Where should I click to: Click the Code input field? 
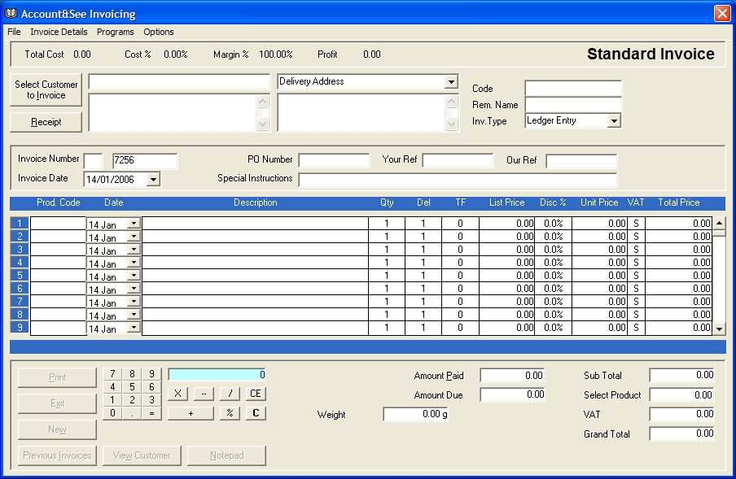tap(573, 88)
